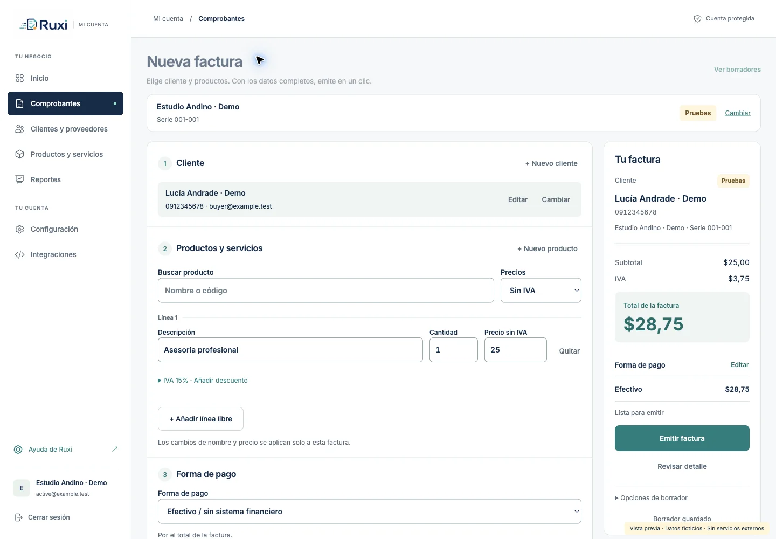Click the Serie 001-001 text under Estudio Andino
Image resolution: width=776 pixels, height=539 pixels.
click(x=178, y=120)
